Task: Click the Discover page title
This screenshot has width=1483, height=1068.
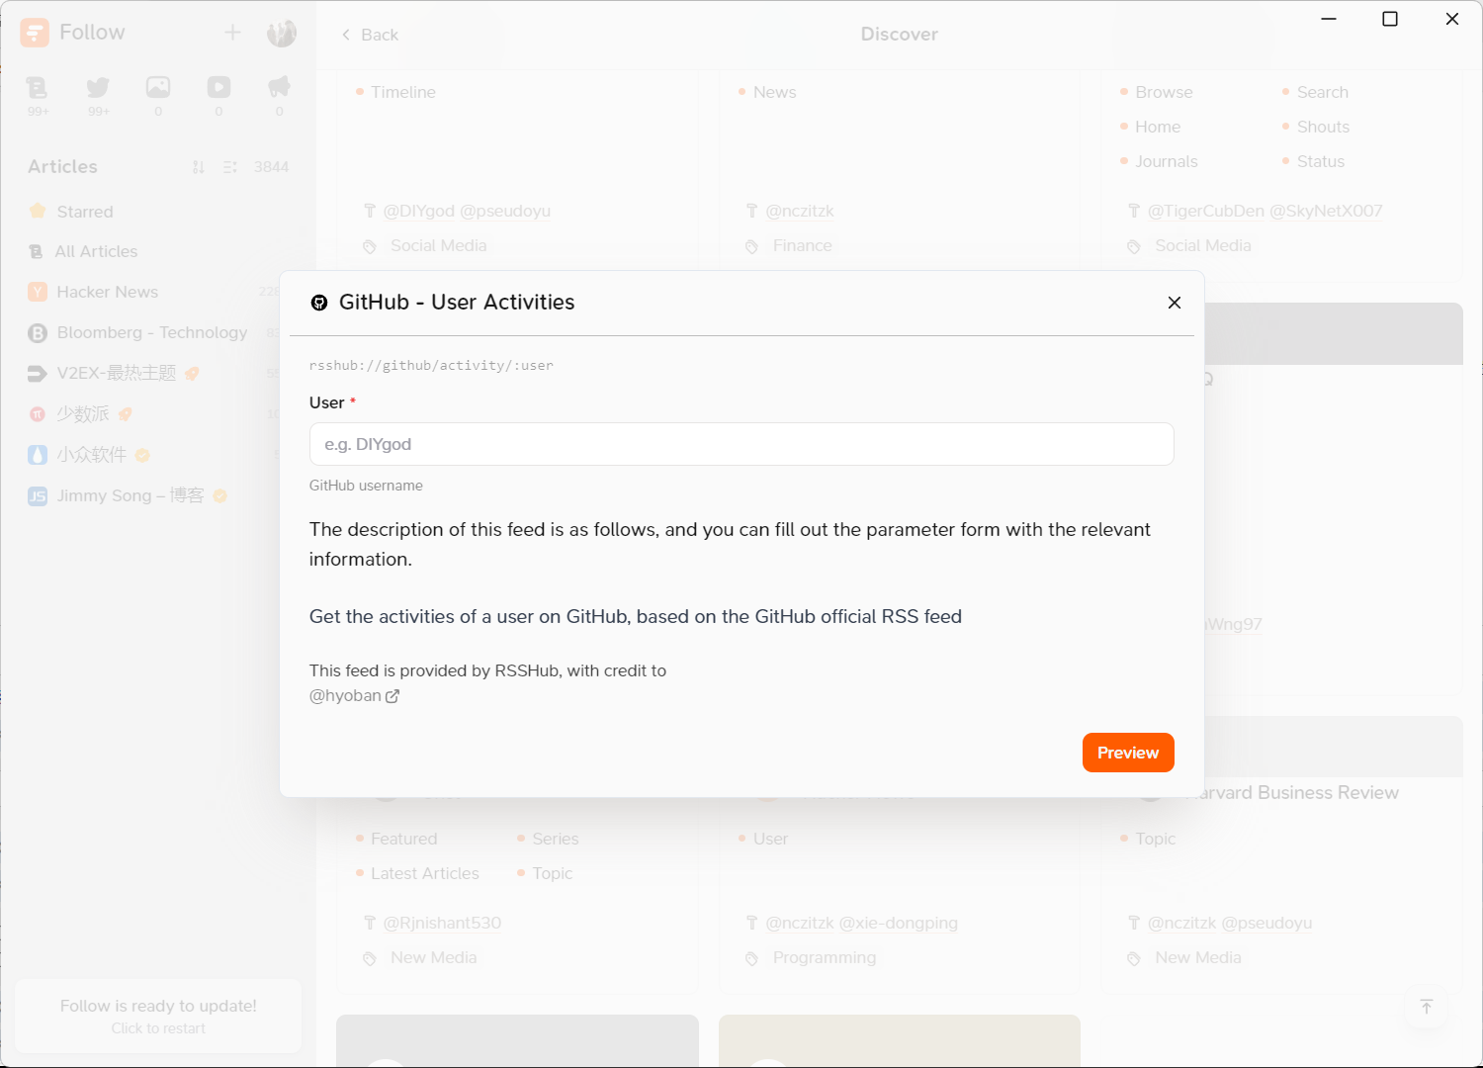Action: pyautogui.click(x=900, y=34)
